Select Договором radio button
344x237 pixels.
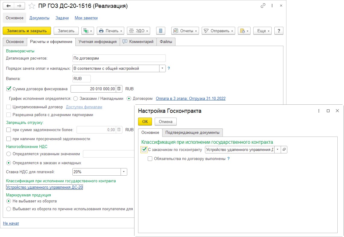click(x=129, y=98)
